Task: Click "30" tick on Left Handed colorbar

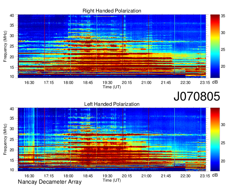Action: [x=223, y=125]
